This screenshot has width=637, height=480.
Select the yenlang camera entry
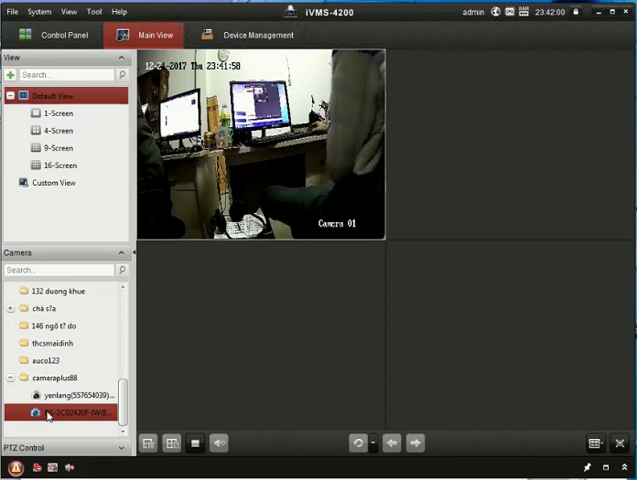78,395
